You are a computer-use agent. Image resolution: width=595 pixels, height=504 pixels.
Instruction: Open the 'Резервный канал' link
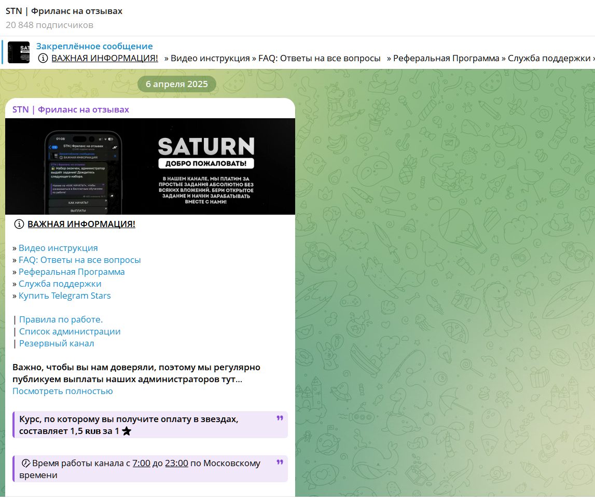[x=57, y=344]
